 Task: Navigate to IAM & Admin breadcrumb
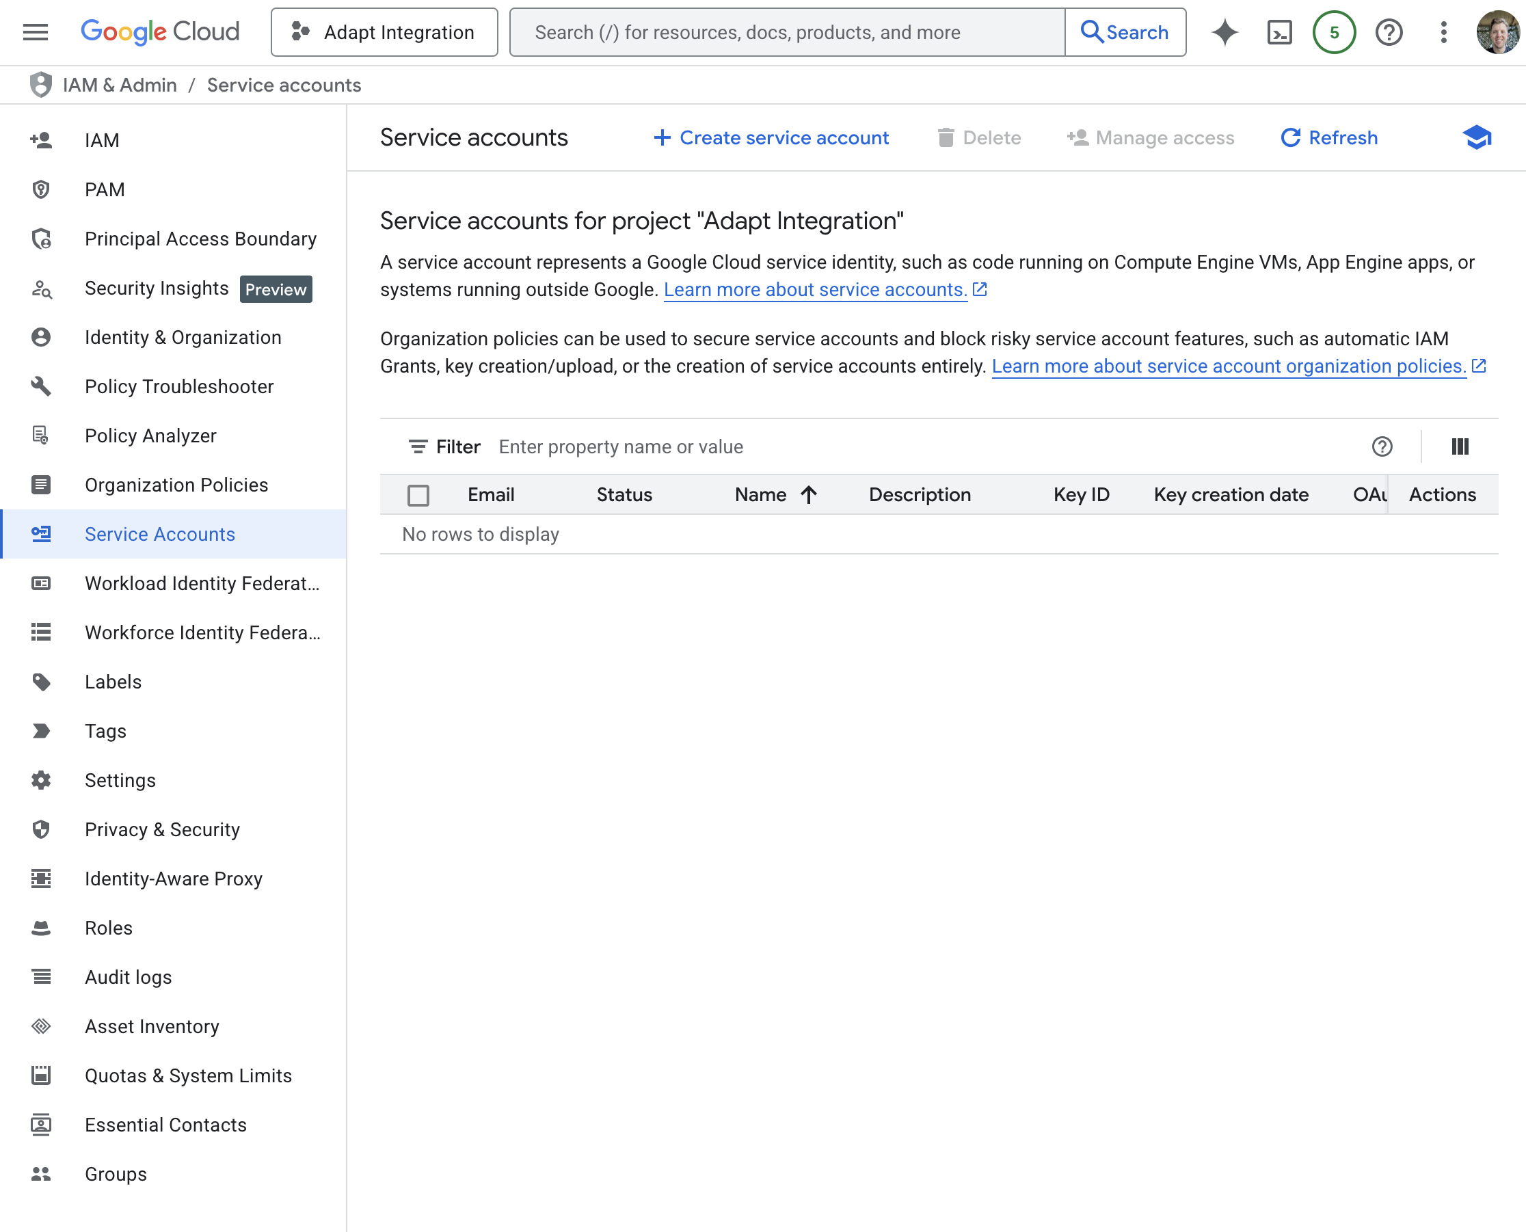119,85
